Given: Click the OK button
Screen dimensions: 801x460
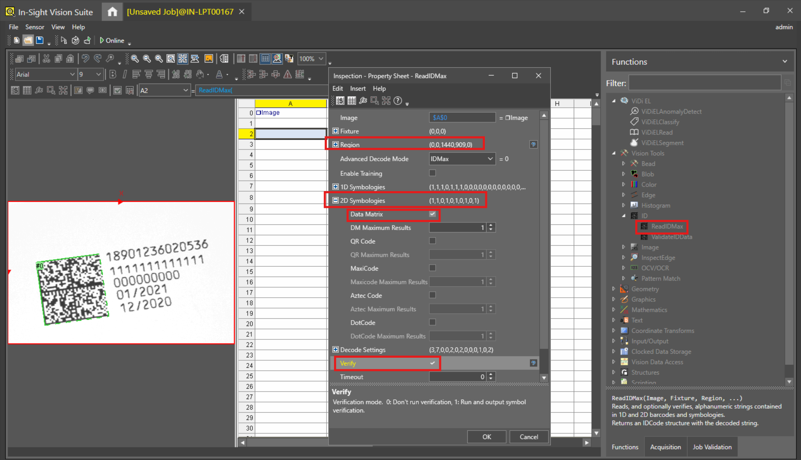Looking at the screenshot, I should pyautogui.click(x=487, y=437).
